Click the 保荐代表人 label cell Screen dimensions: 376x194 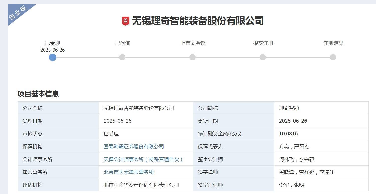(x=234, y=147)
